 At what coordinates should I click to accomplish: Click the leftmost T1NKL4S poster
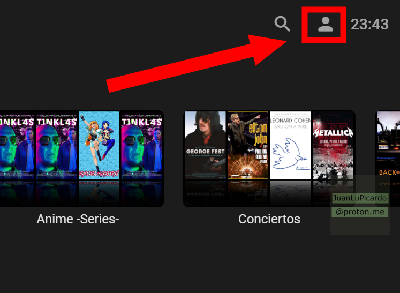coord(17,145)
